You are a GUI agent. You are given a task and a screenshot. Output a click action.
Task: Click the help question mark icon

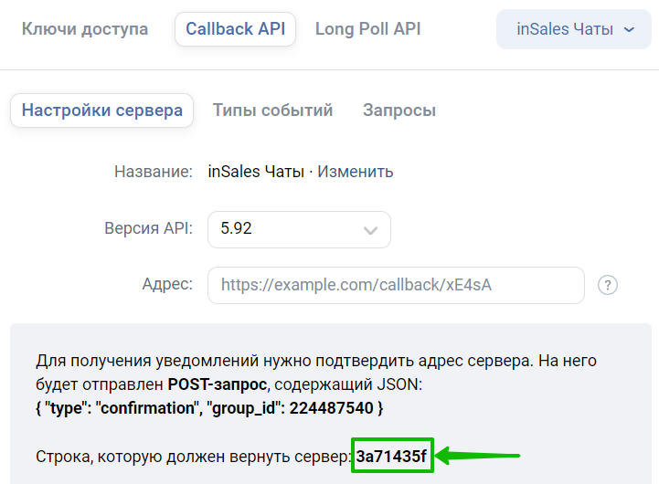click(607, 286)
